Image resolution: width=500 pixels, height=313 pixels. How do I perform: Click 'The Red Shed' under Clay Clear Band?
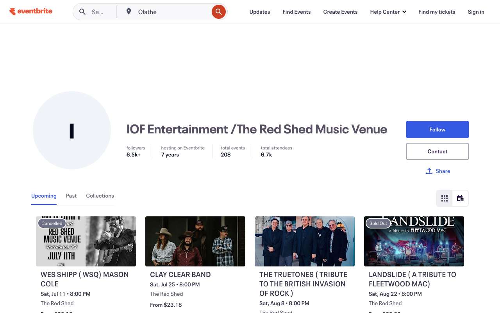point(166,294)
